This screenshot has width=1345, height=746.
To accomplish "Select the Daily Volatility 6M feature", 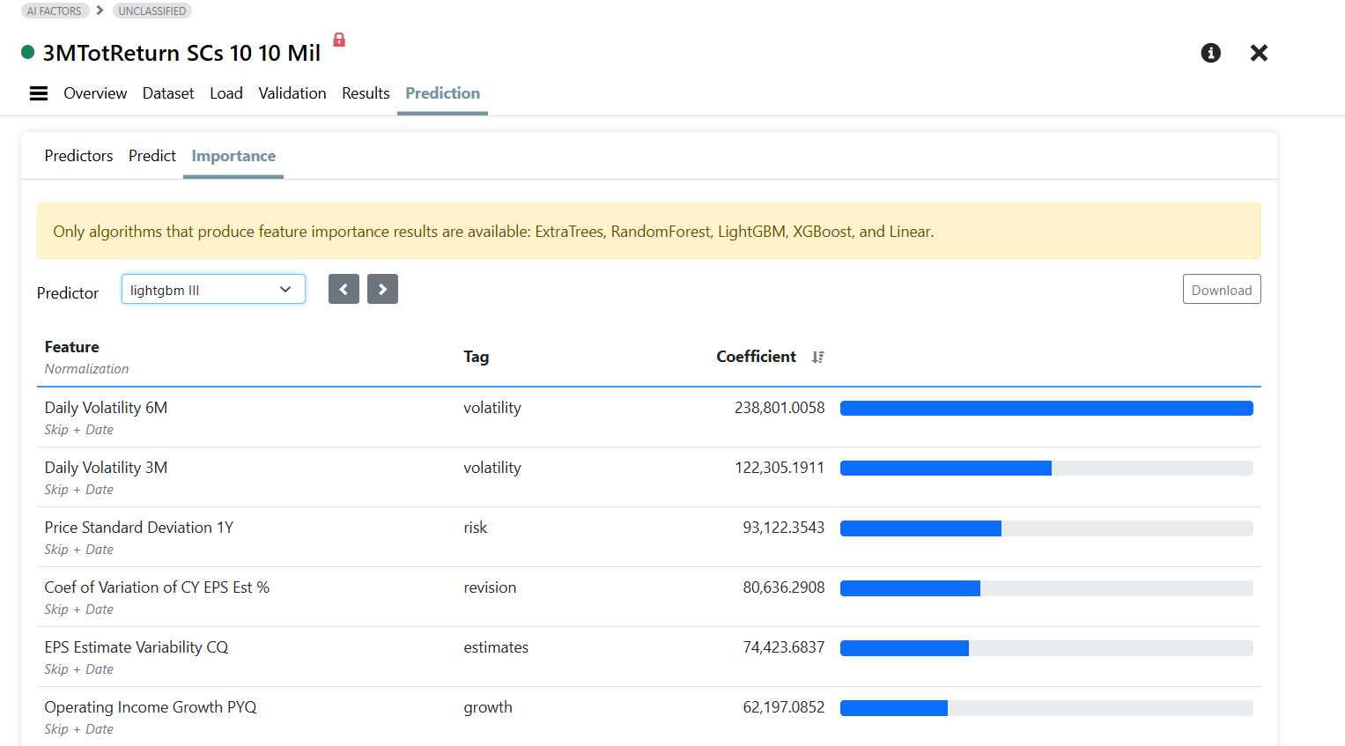I will click(106, 408).
